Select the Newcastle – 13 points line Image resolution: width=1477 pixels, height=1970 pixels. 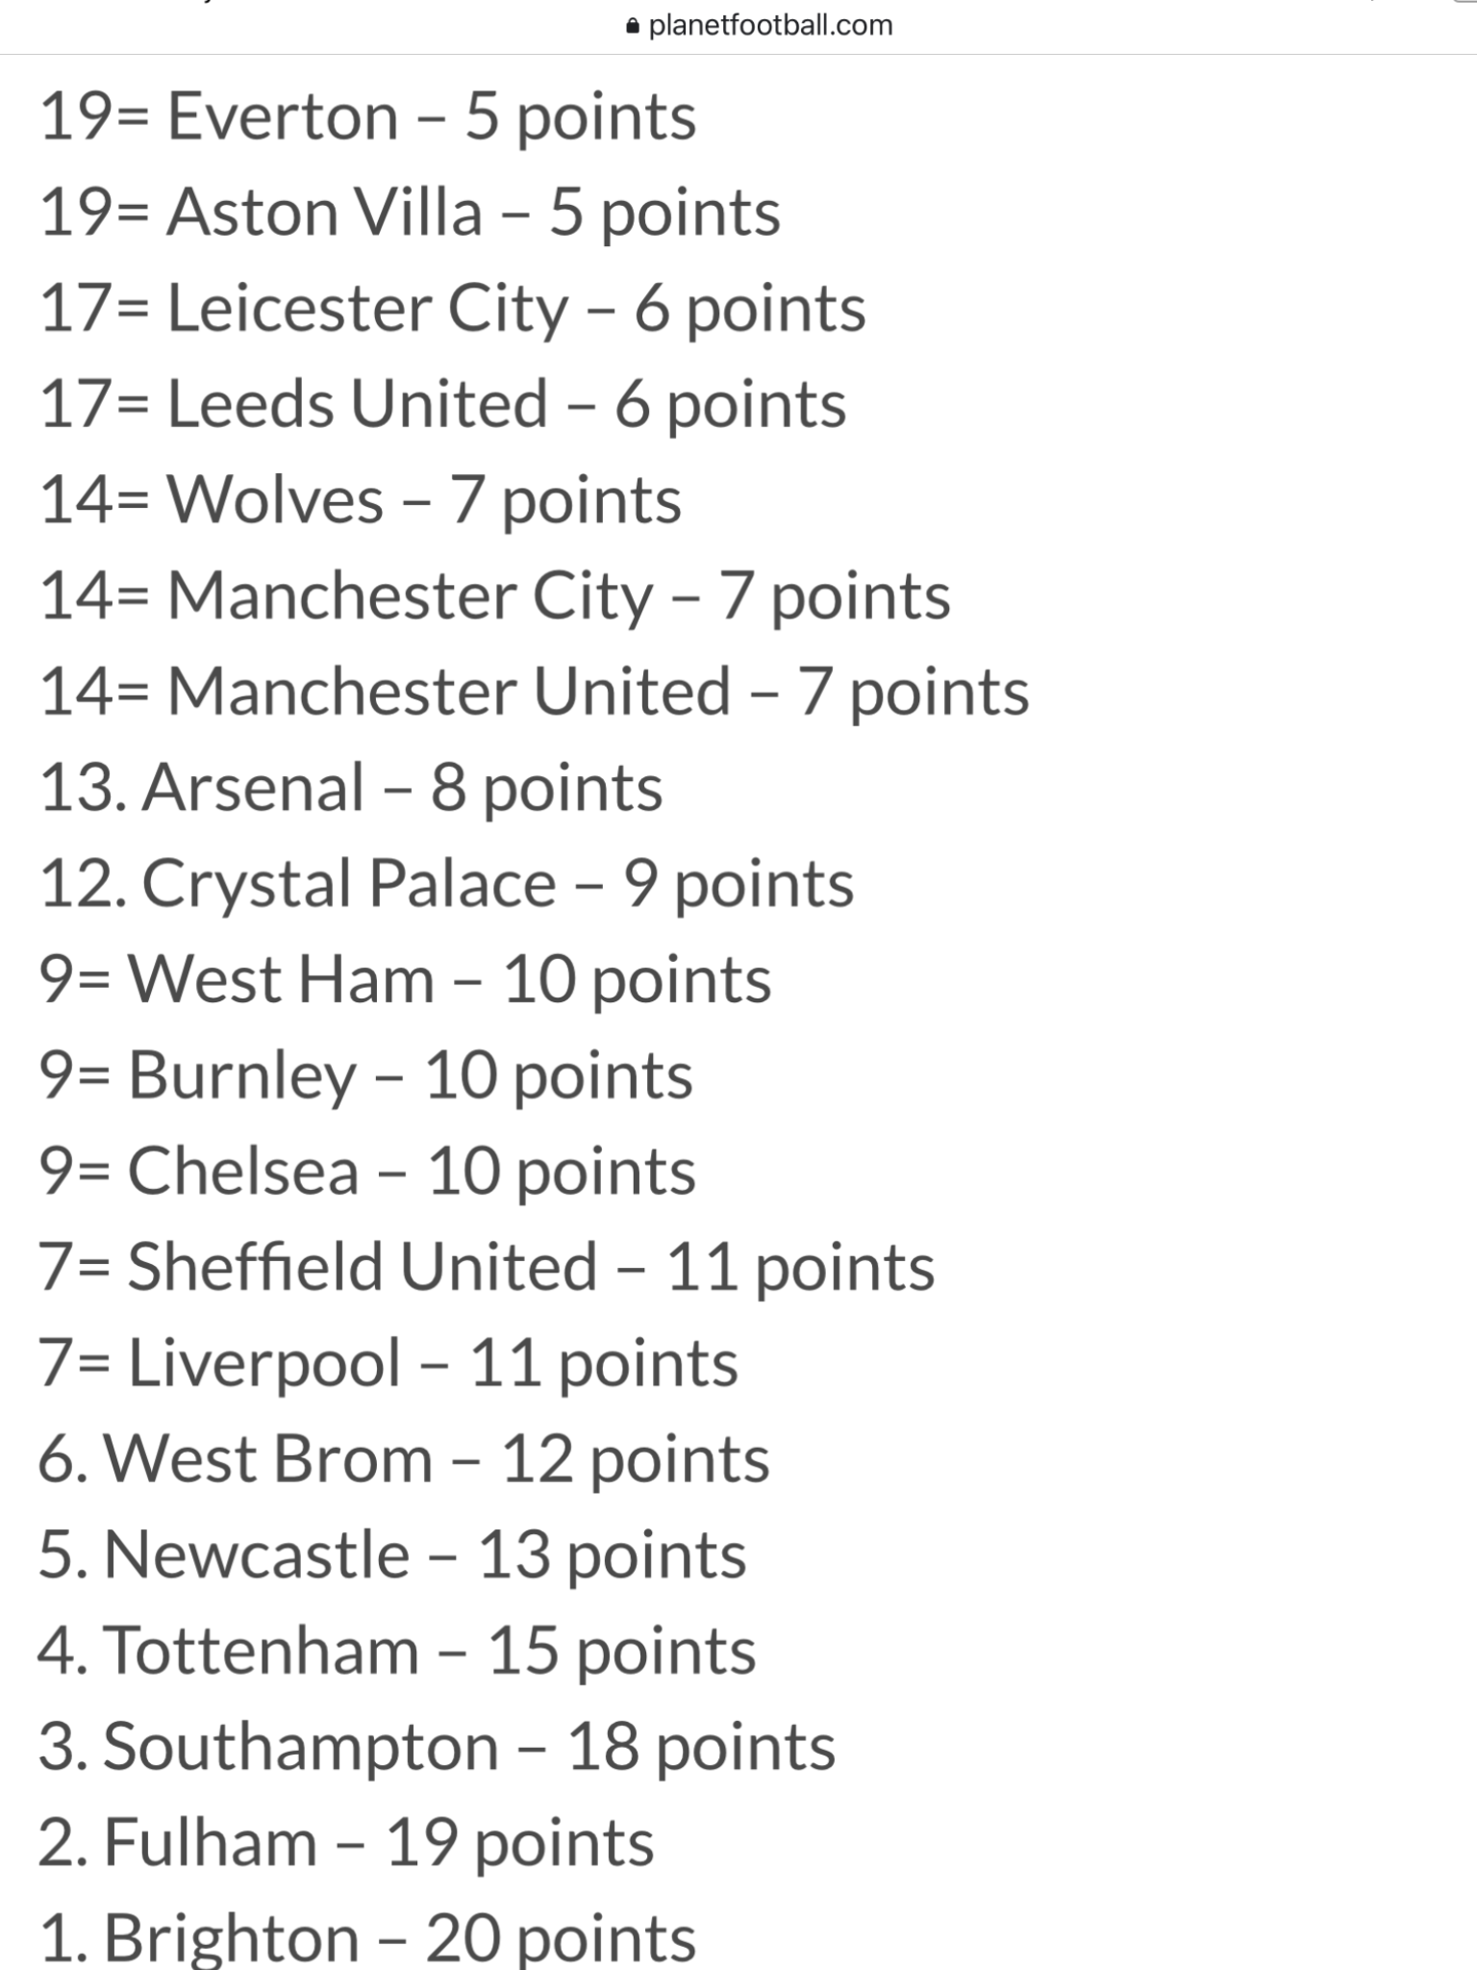click(393, 1556)
